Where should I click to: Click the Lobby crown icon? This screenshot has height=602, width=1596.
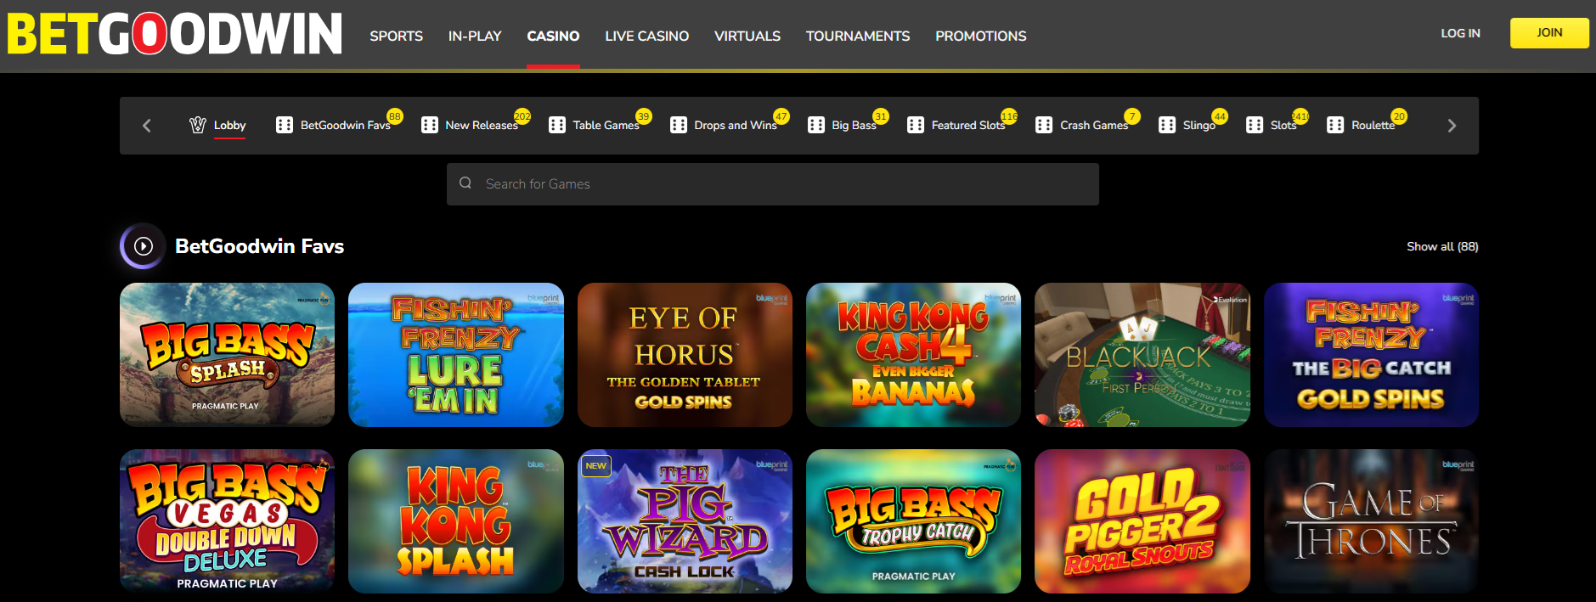(198, 125)
